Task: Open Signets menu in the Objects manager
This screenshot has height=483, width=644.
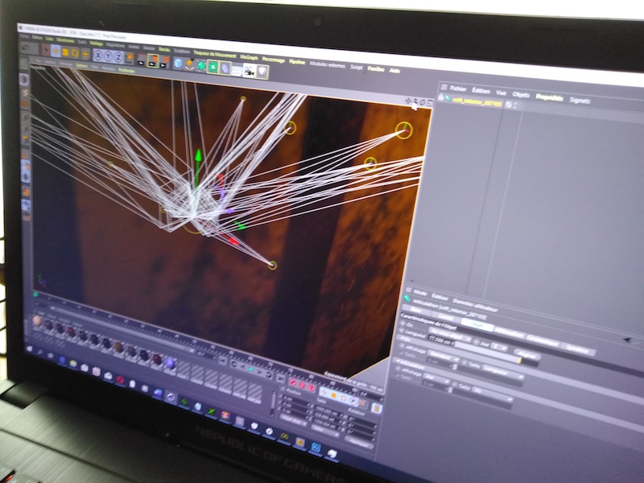Action: point(580,100)
